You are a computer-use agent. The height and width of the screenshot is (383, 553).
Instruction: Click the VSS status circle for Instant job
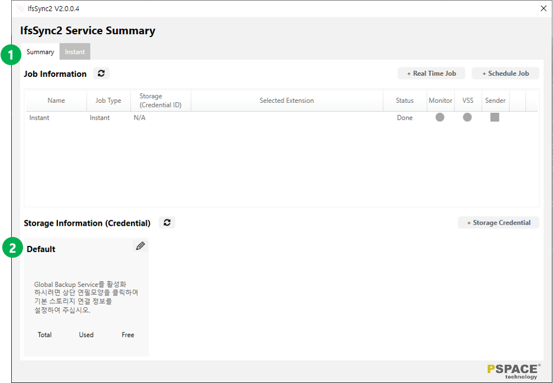point(468,117)
